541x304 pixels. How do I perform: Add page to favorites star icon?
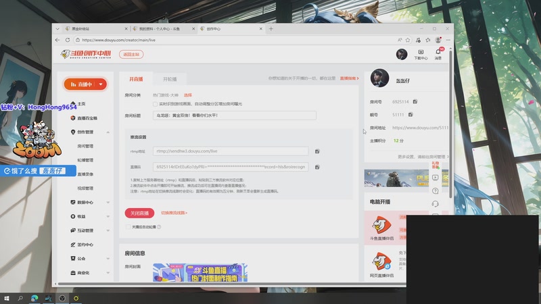pyautogui.click(x=408, y=40)
